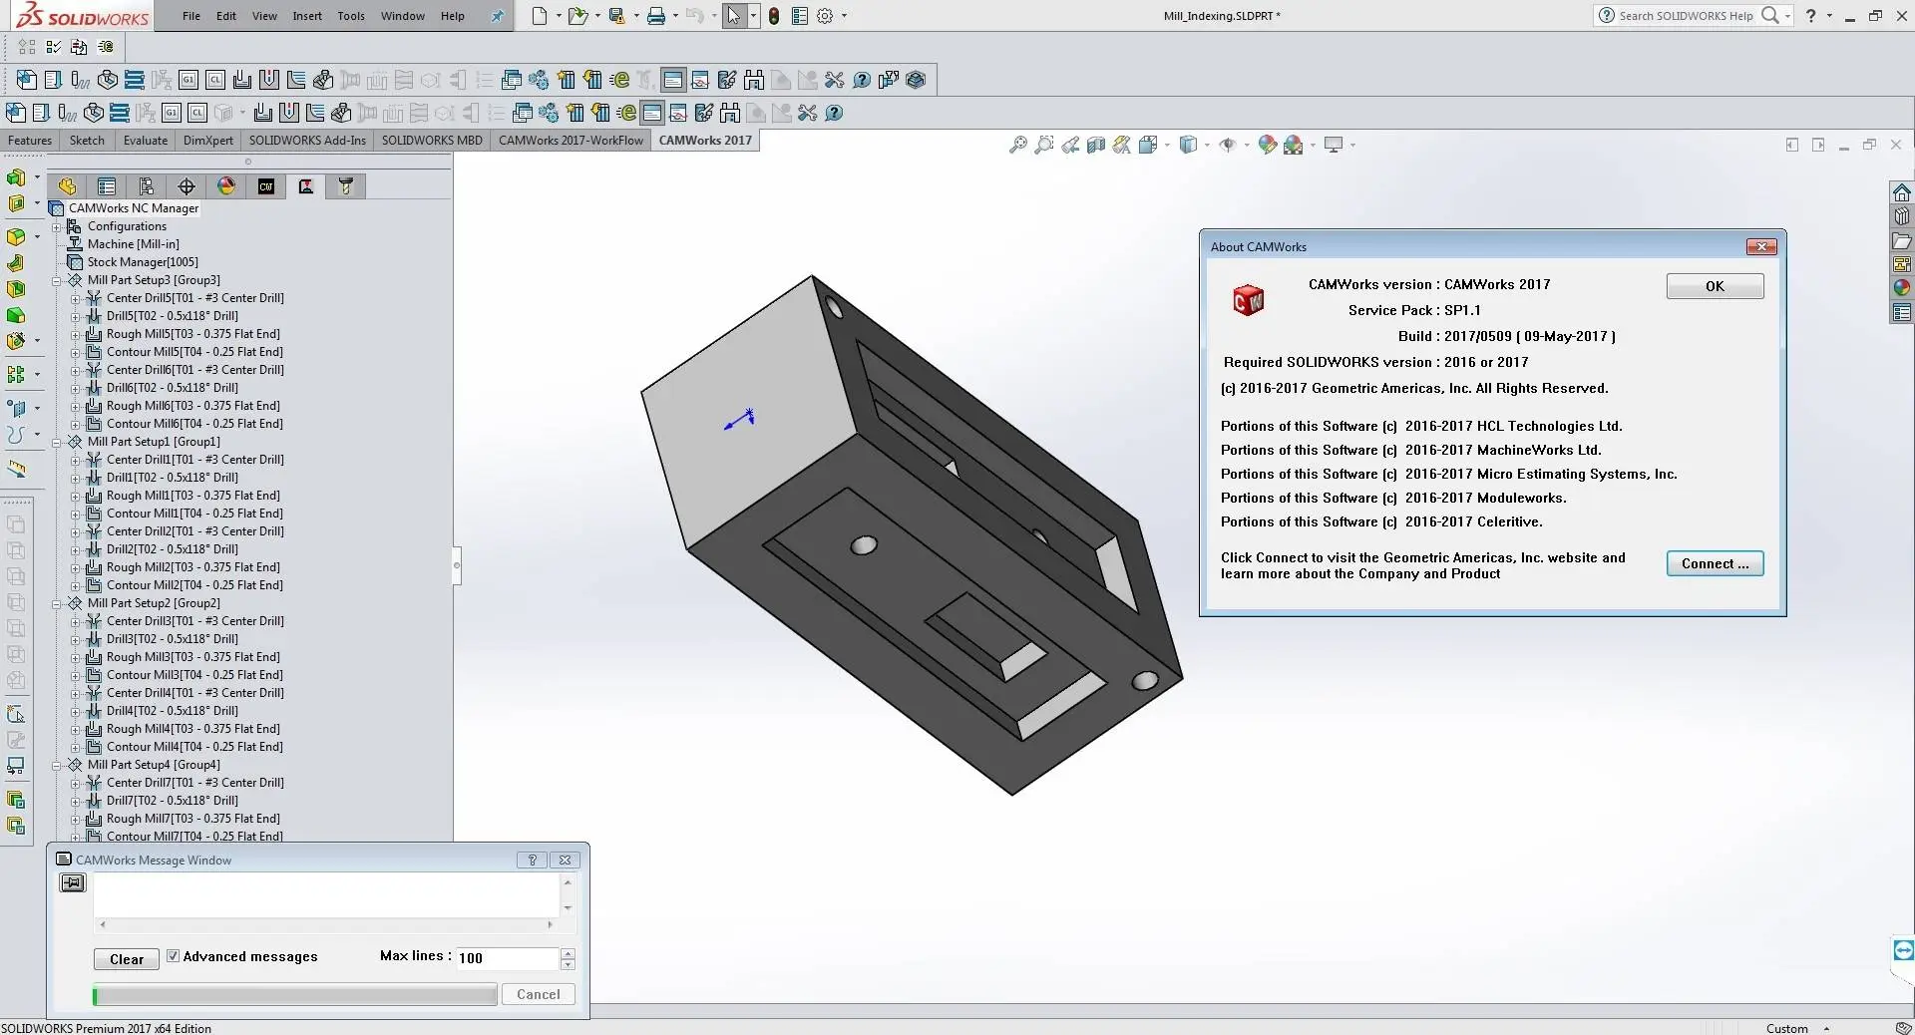Expand Rough Mill5[T03 - 0.375 Flat End]
This screenshot has height=1035, width=1915.
(75, 334)
